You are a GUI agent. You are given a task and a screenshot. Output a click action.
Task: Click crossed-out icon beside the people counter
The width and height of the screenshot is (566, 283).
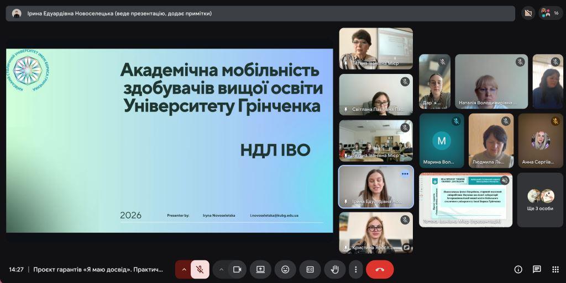pos(528,13)
